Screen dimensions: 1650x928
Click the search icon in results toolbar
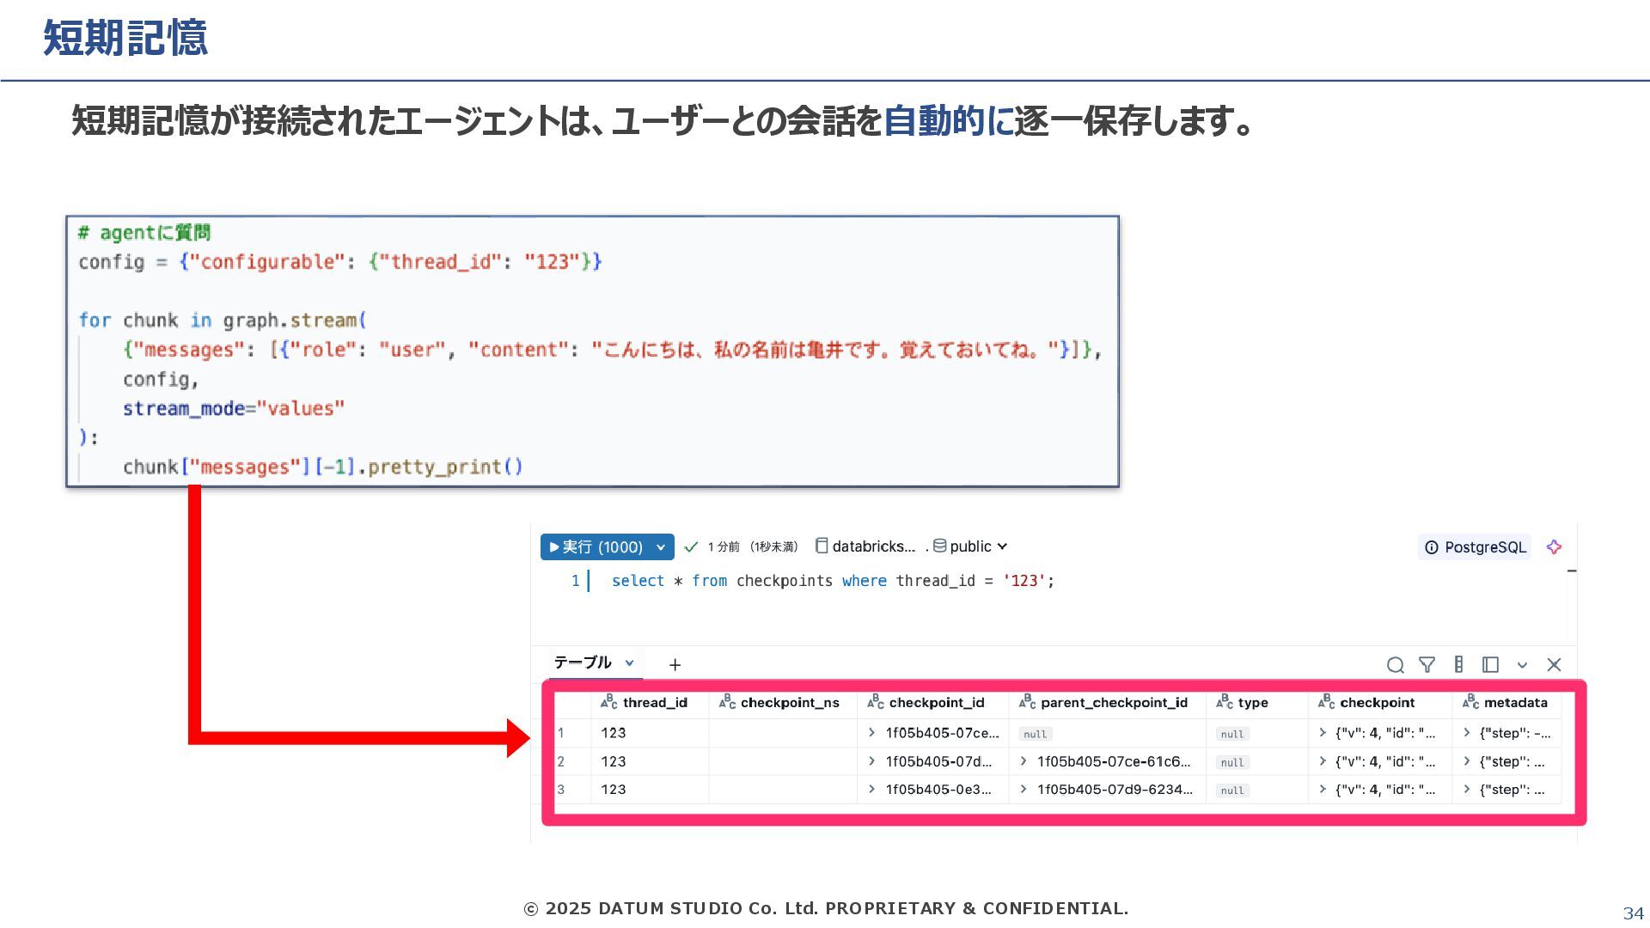(x=1395, y=665)
